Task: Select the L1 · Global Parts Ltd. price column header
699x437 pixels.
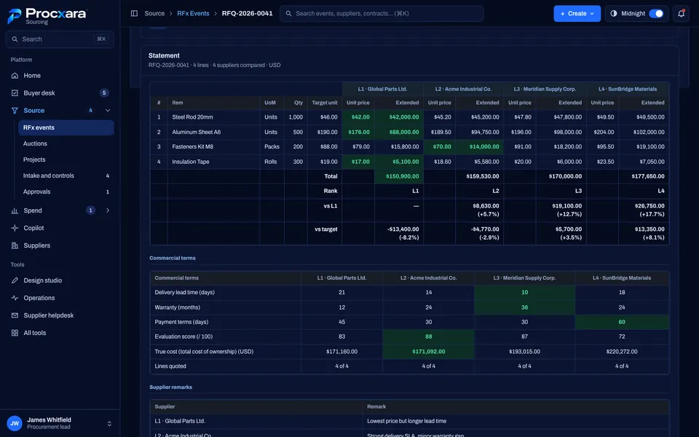Action: 382,89
